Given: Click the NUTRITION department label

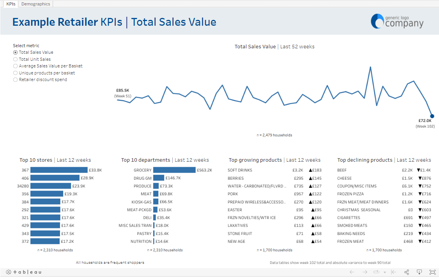Looking at the screenshot, I should (x=141, y=241).
